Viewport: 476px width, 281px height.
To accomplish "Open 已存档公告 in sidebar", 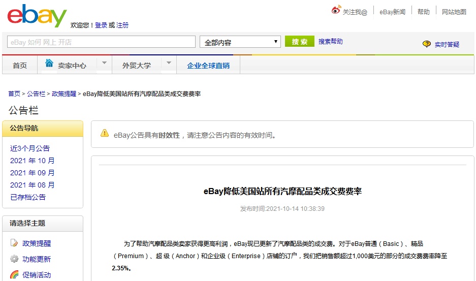I will pos(27,197).
